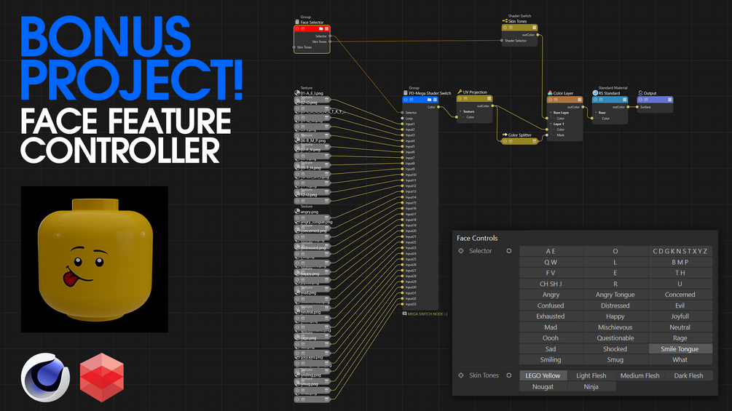This screenshot has height=411, width=732.
Task: Select the C D G K N S T X Y Z option
Action: pos(680,251)
